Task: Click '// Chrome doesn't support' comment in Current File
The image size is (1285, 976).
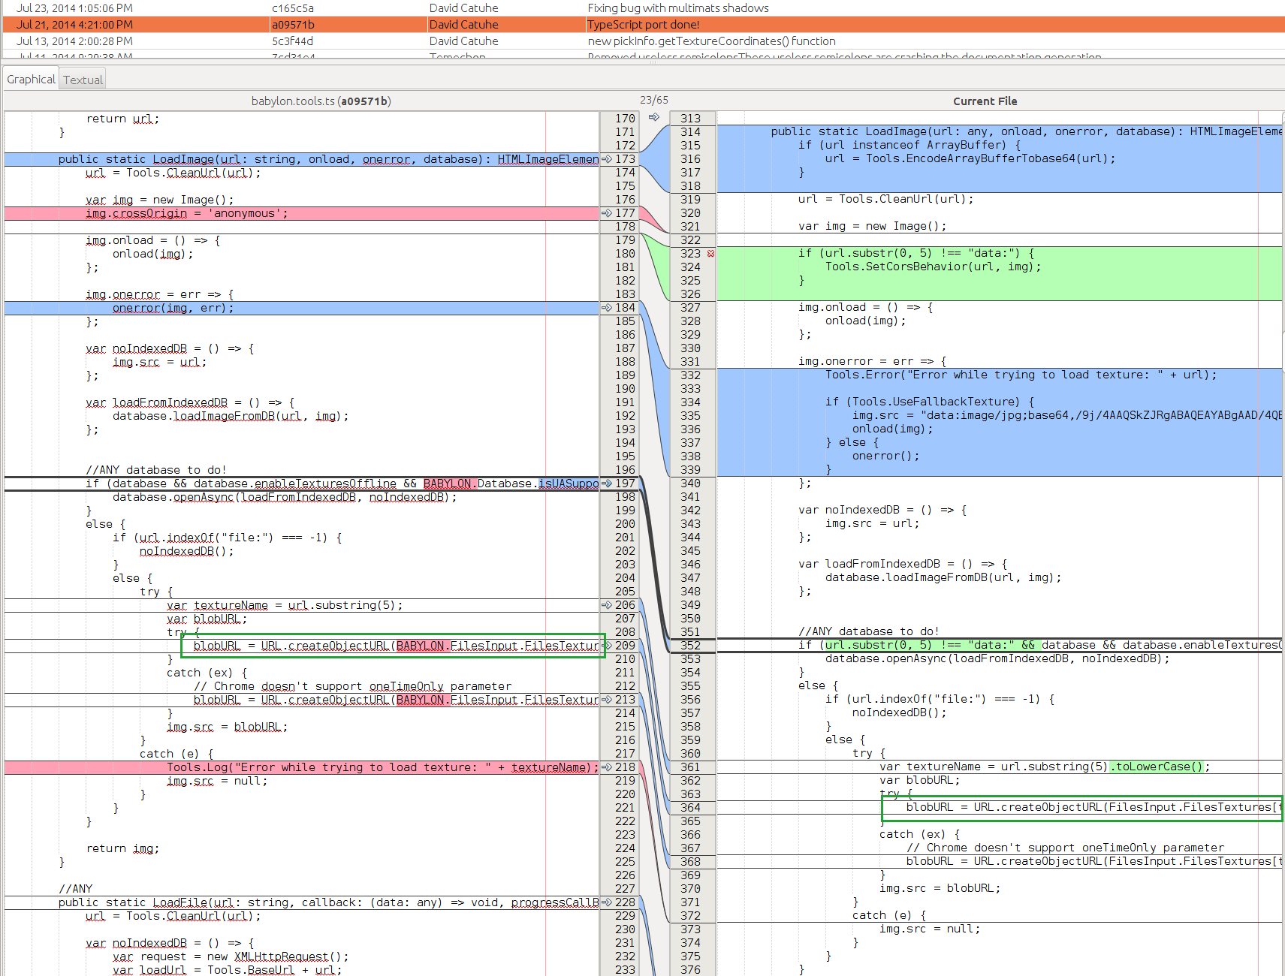Action: pyautogui.click(x=1065, y=848)
